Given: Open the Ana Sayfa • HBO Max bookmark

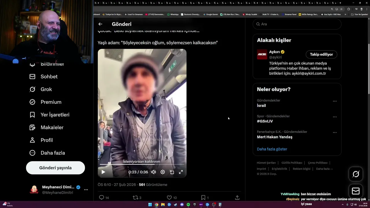Looking at the screenshot, I should click(331, 14).
